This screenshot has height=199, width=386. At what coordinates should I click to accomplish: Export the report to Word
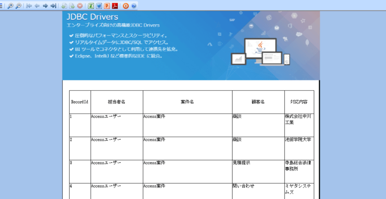click(x=99, y=6)
